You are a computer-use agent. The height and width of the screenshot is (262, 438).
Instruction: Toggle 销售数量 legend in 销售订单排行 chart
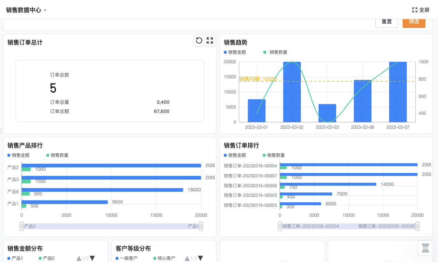(274, 155)
